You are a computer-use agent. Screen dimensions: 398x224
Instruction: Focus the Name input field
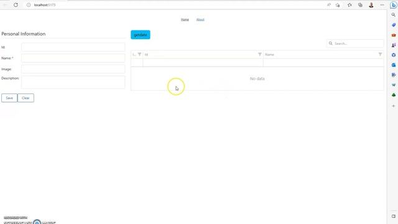tap(73, 58)
